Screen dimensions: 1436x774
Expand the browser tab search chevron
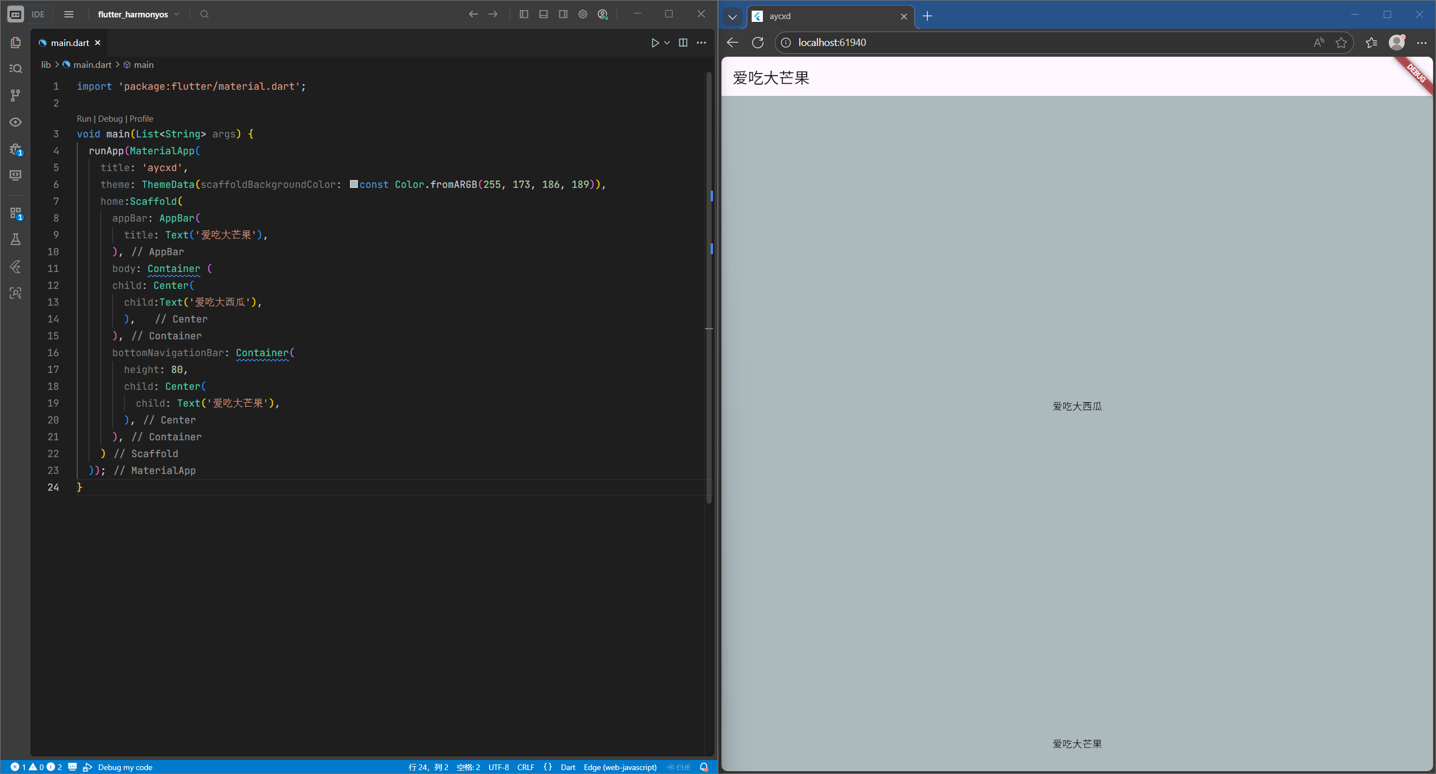coord(733,16)
